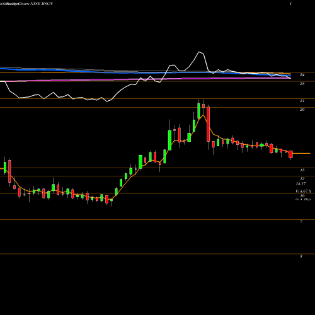Click the 13 price axis label
This screenshot has height=315, width=315.
(302, 170)
